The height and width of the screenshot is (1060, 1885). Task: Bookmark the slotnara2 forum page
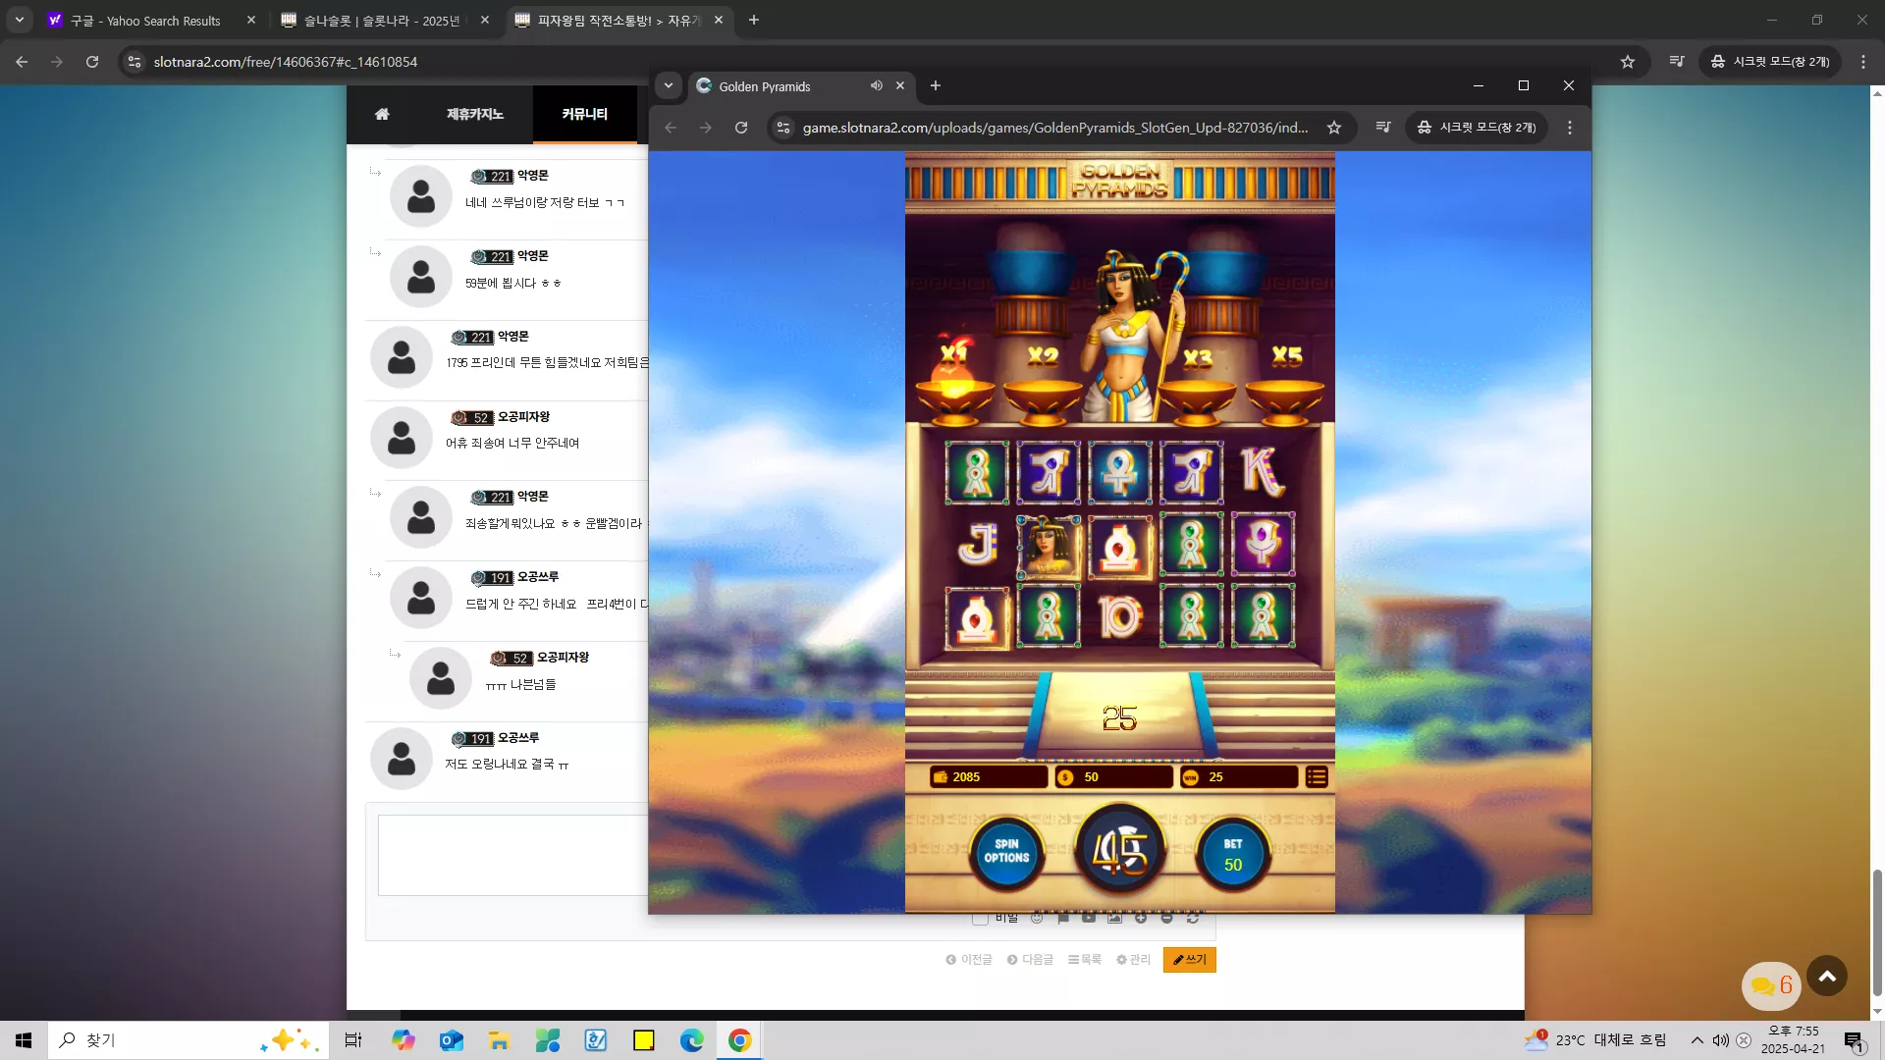[x=1628, y=62]
